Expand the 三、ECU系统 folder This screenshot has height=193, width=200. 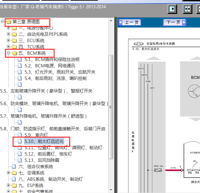[x=8, y=40]
